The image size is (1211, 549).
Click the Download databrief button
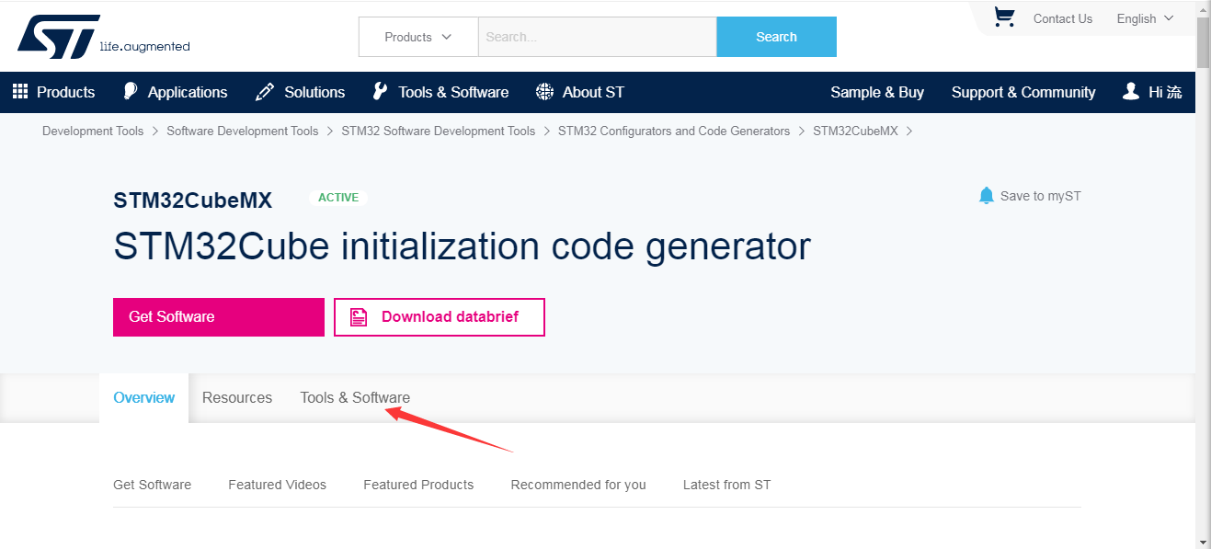point(440,317)
